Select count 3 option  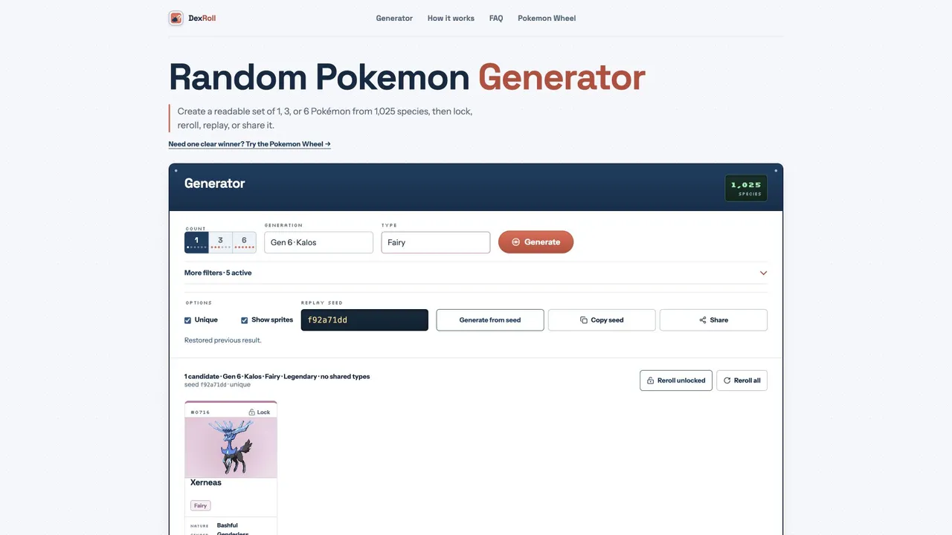pyautogui.click(x=221, y=242)
